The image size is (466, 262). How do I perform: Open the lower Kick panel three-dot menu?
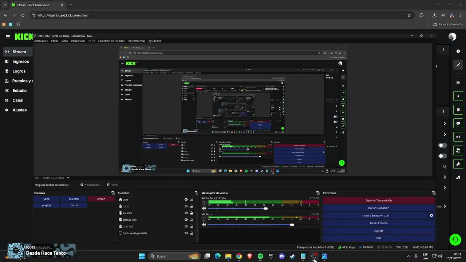[x=443, y=111]
